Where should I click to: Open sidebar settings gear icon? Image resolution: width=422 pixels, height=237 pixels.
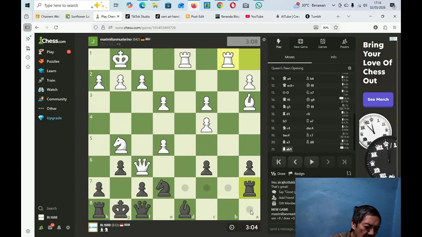click(68, 227)
